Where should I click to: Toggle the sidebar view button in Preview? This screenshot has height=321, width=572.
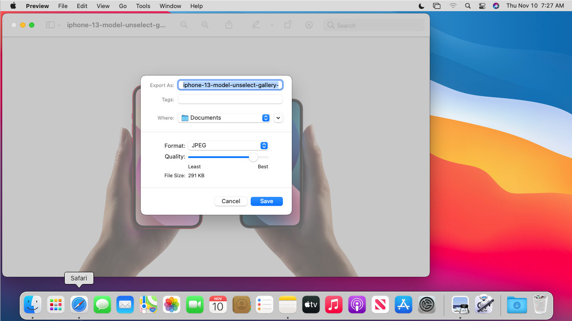50,25
